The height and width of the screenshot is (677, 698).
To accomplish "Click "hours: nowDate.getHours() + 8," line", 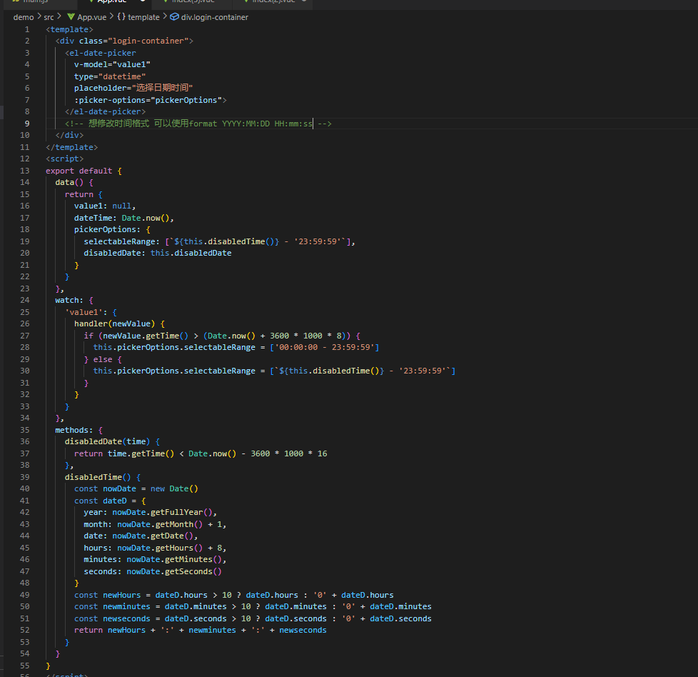I will [x=155, y=548].
